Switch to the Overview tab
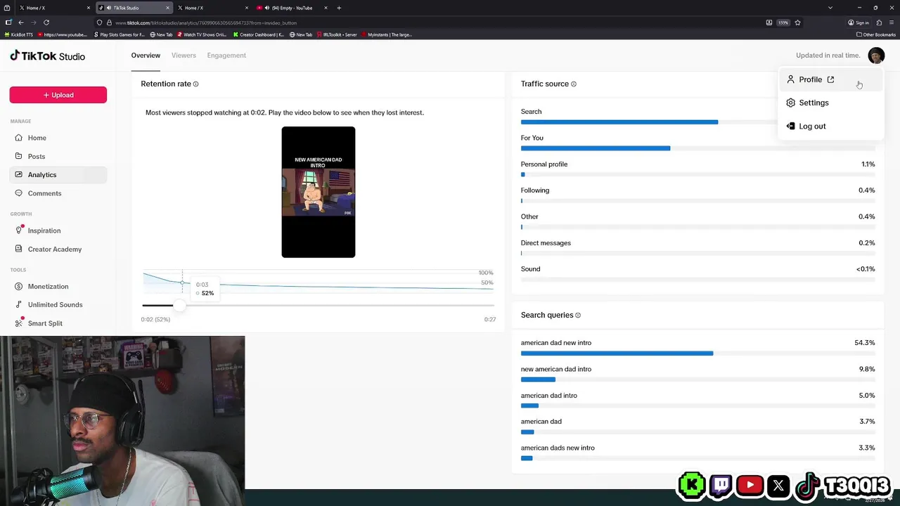Viewport: 900px width, 506px height. (x=146, y=56)
